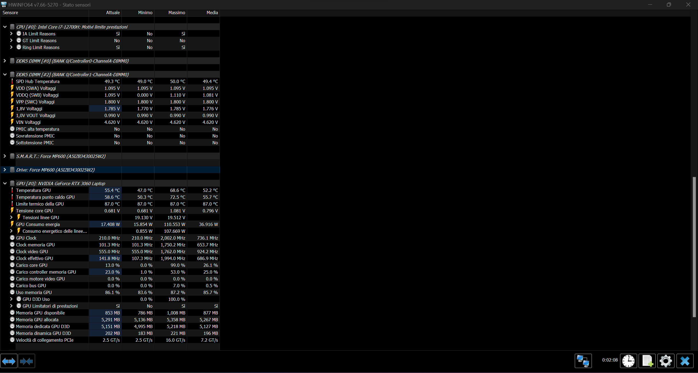The image size is (698, 373).
Task: Expand GT Limit Reasons
Action: tap(11, 40)
